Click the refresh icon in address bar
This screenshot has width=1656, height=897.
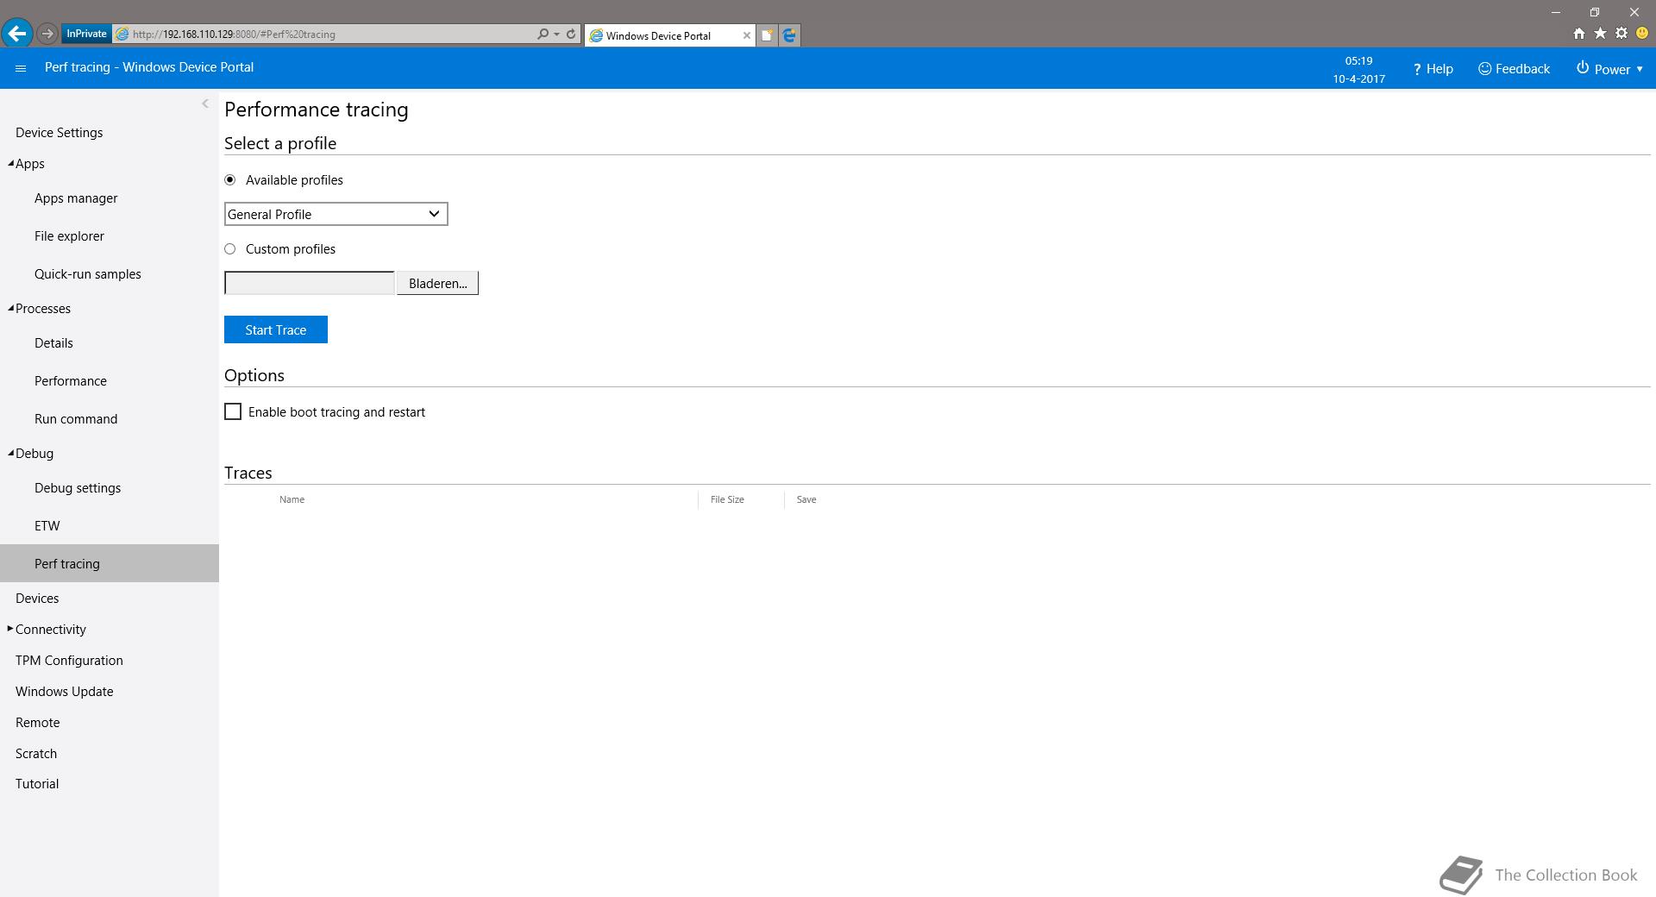coord(570,34)
